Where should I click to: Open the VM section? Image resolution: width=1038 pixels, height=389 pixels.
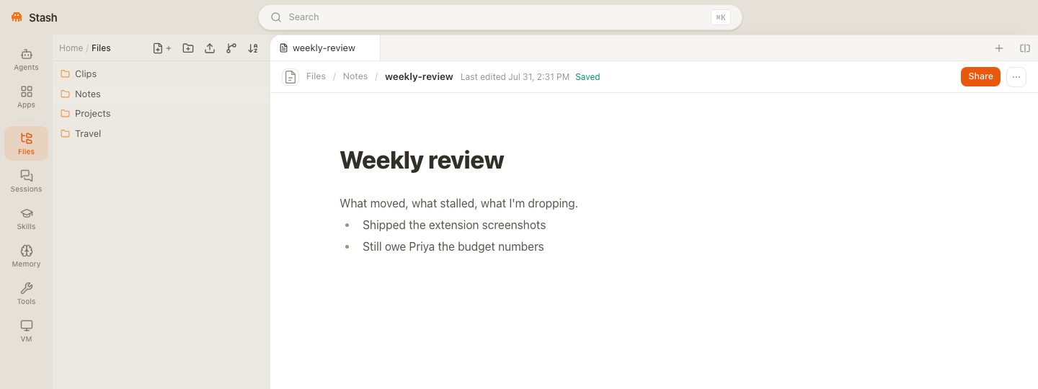pyautogui.click(x=26, y=331)
